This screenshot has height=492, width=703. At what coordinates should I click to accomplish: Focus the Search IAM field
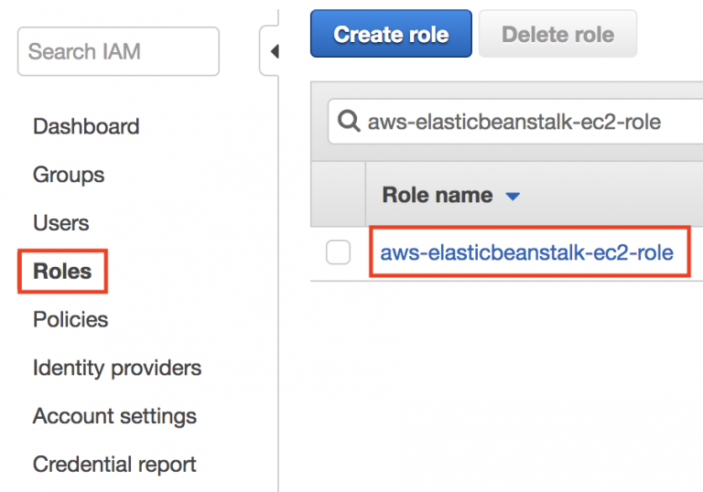pos(118,51)
